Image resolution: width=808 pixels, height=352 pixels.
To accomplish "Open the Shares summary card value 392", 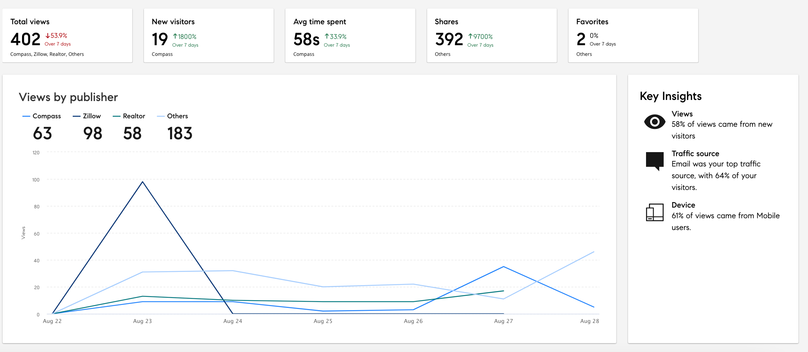I will (449, 39).
